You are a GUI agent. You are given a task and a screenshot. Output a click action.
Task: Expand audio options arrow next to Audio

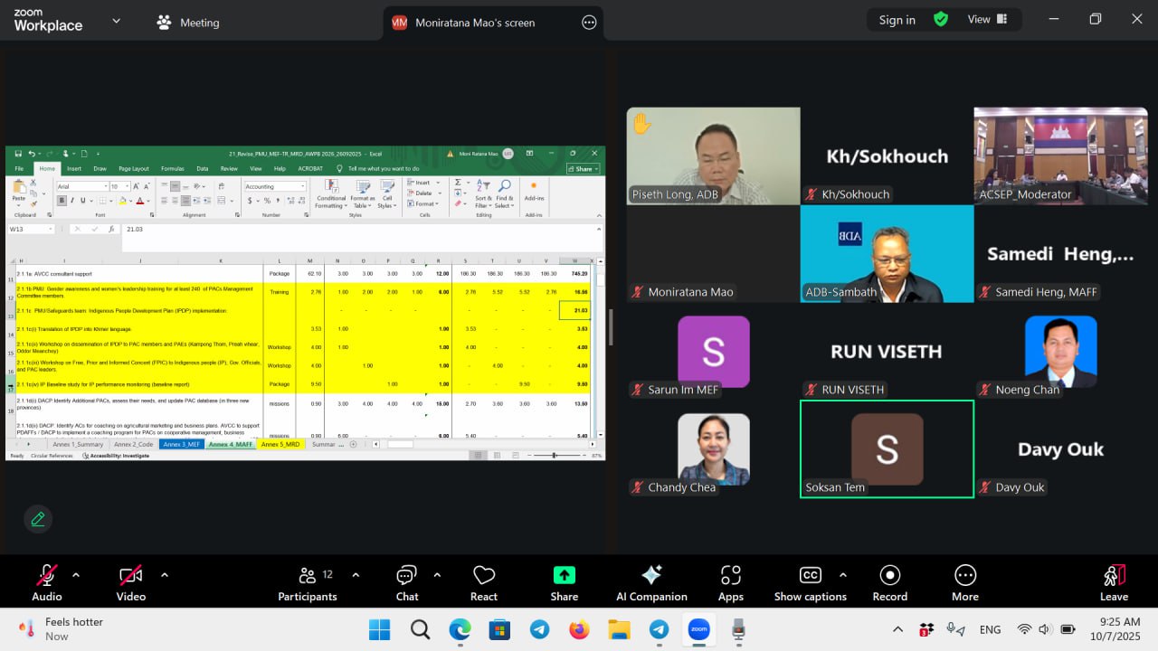76,574
